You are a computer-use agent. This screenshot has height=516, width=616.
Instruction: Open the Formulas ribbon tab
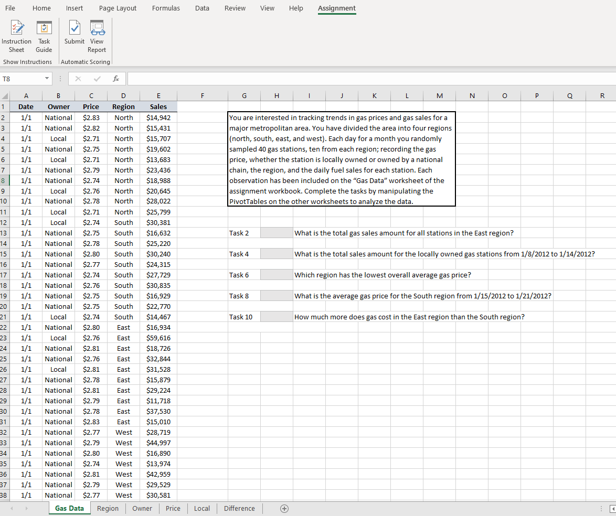(166, 8)
